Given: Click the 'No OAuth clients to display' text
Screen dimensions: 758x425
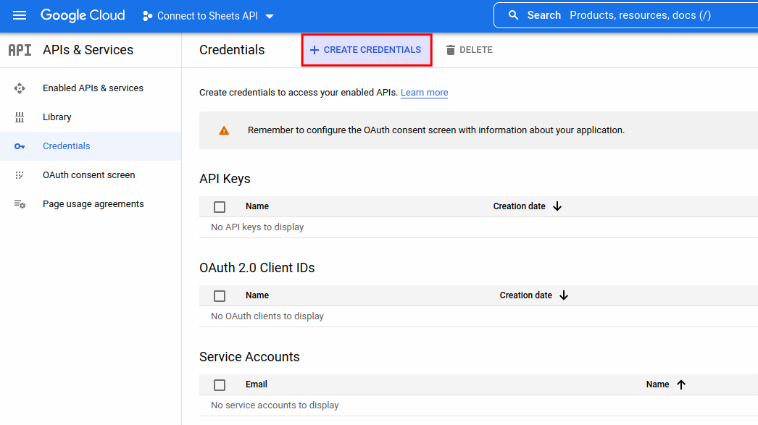Looking at the screenshot, I should [x=267, y=316].
